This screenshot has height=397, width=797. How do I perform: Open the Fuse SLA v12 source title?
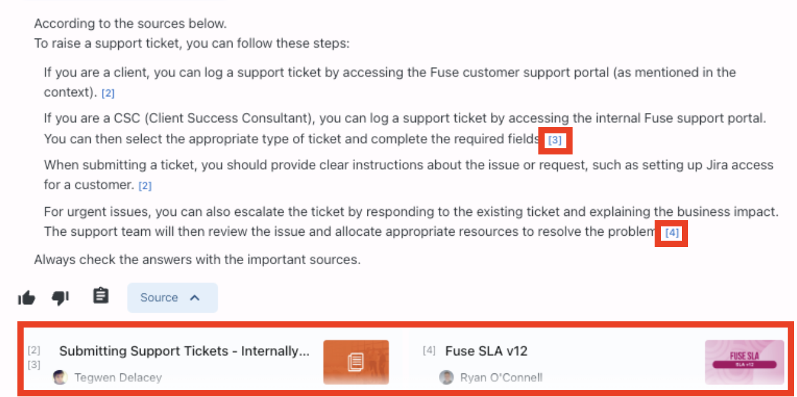point(486,351)
